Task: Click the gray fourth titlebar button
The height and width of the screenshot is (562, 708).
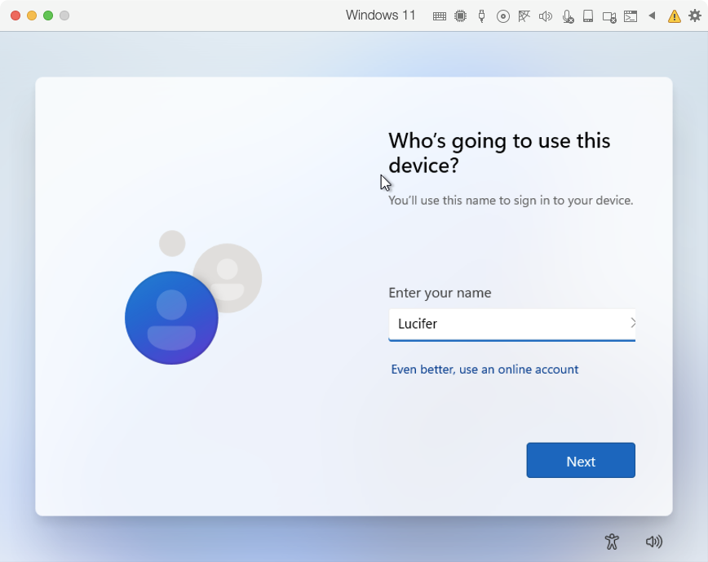Action: point(64,15)
